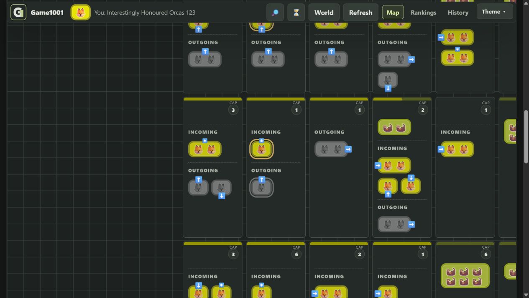
Task: Click unoutlined up-arrow single wolf beside down-arrow wolf
Action: [198, 188]
